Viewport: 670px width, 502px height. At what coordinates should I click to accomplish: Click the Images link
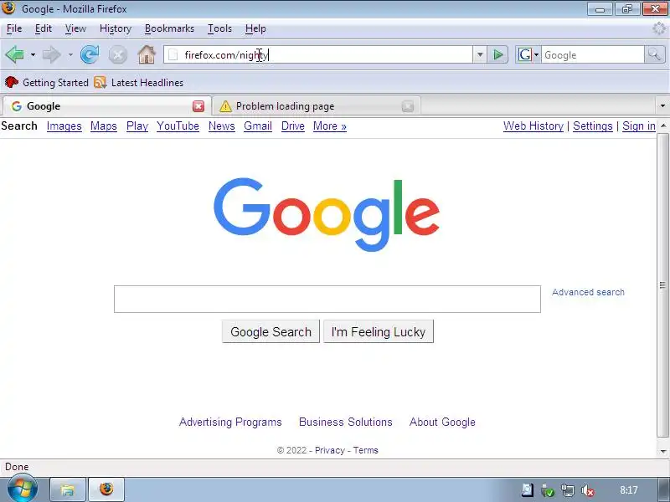[x=64, y=126]
